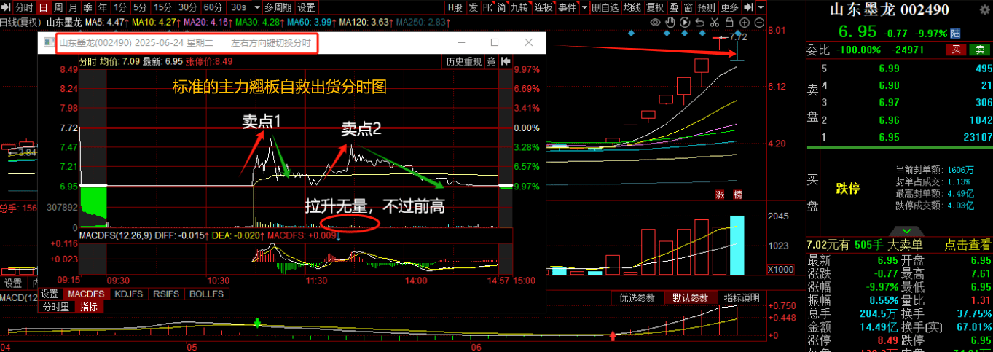Click the 连板 toolbar button
The width and height of the screenshot is (993, 352).
[543, 7]
